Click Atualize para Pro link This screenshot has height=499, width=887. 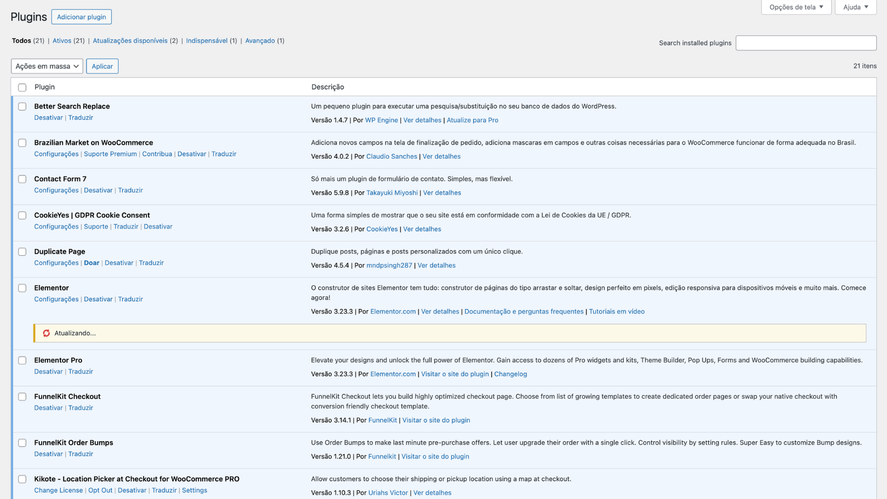472,120
